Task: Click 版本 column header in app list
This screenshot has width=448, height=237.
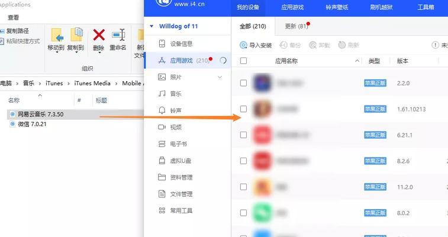Action: [x=402, y=61]
